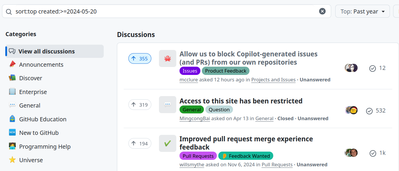The width and height of the screenshot is (399, 171).
Task: Open the Top: Past year dropdown
Action: tap(363, 11)
